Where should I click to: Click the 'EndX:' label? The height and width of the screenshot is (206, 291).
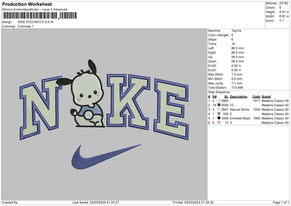[x=212, y=66]
